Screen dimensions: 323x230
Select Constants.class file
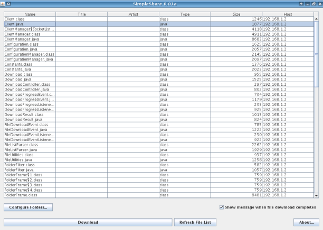(x=18, y=64)
